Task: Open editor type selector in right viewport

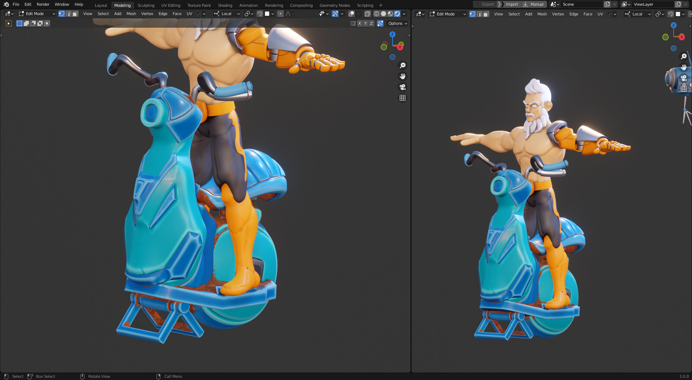Action: [420, 14]
